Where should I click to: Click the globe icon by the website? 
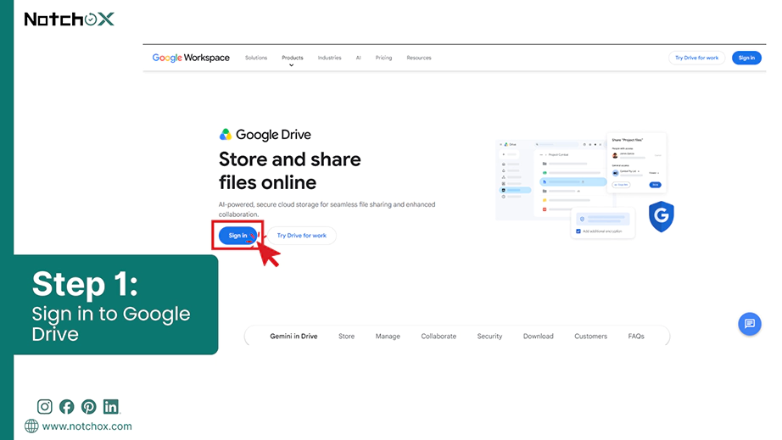pos(31,426)
